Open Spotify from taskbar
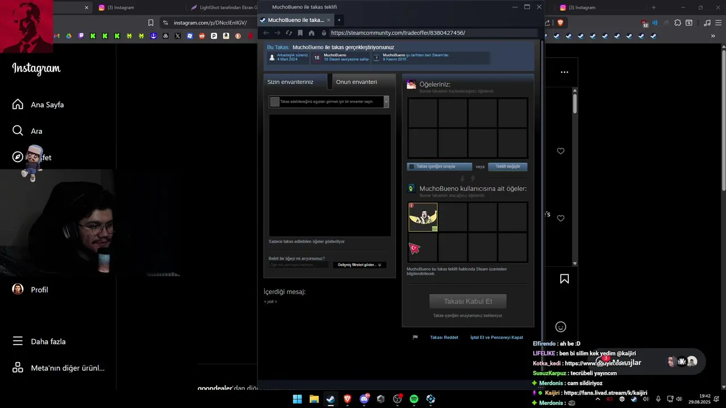Viewport: 726px width, 408px height. [414, 399]
